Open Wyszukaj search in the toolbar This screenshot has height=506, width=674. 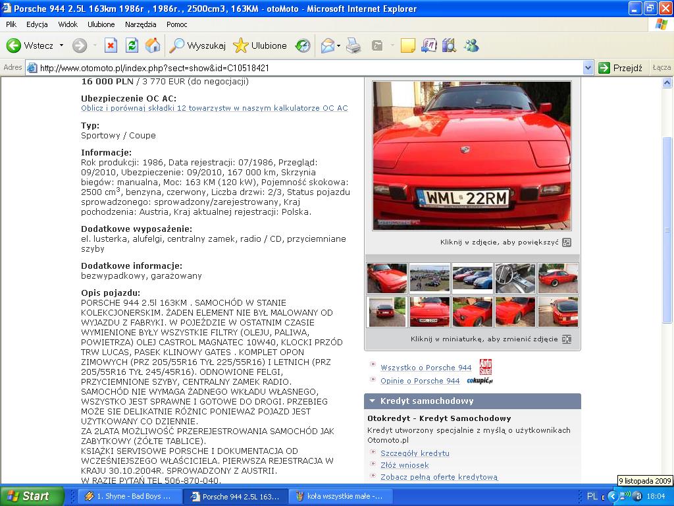click(x=197, y=45)
